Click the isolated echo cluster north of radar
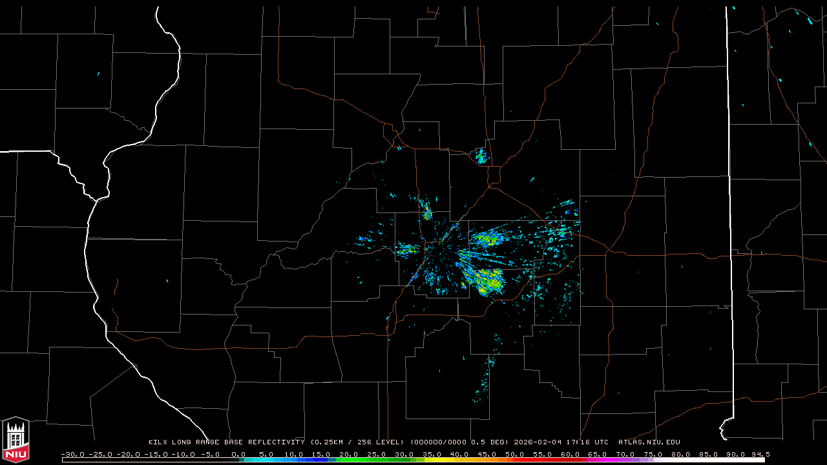Image resolution: width=827 pixels, height=465 pixels. click(x=481, y=156)
